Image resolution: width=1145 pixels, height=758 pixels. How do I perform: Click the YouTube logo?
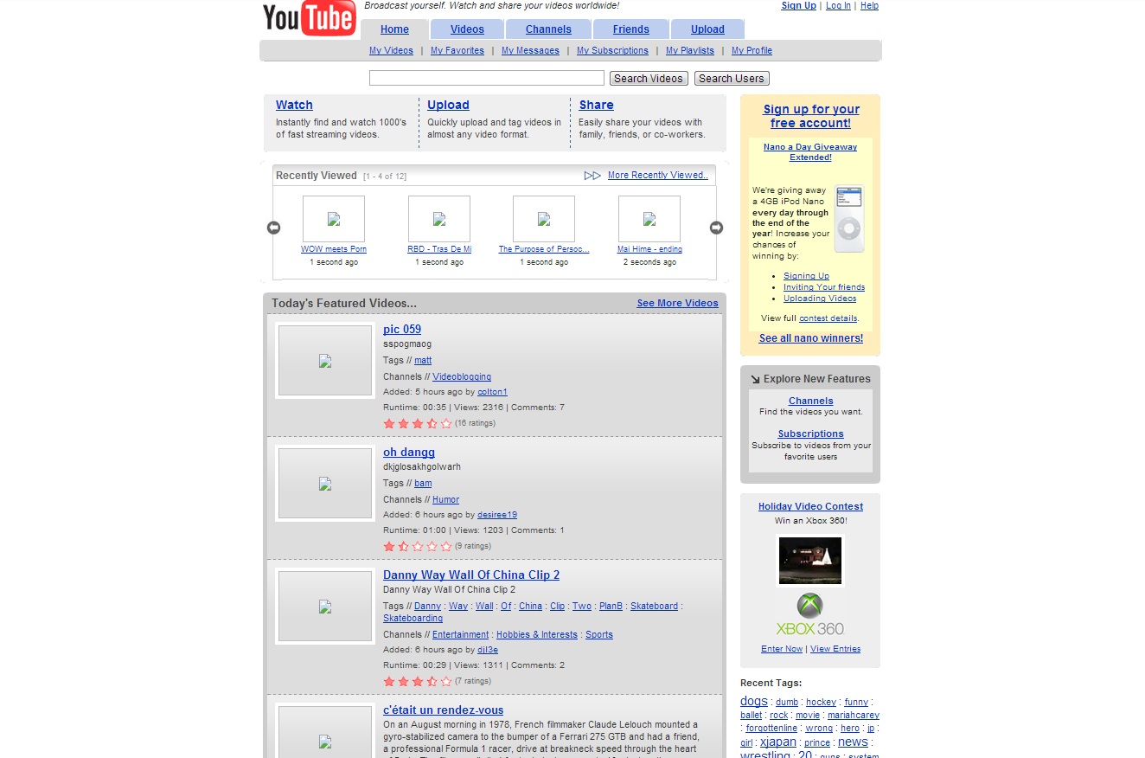[x=310, y=18]
